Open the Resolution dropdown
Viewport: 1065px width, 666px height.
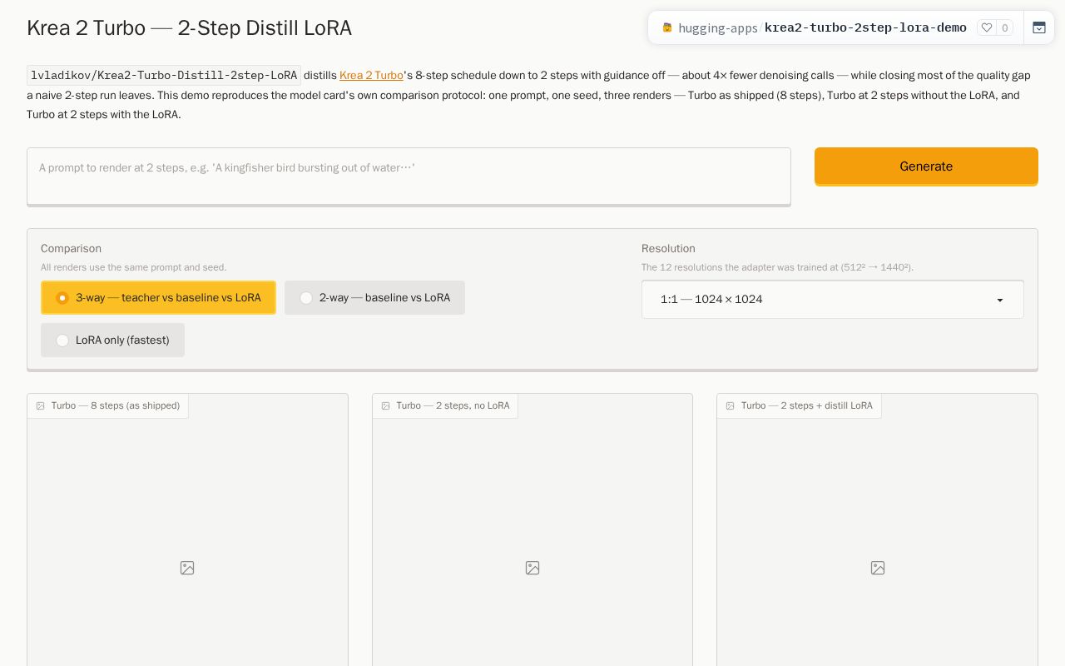[x=832, y=300]
